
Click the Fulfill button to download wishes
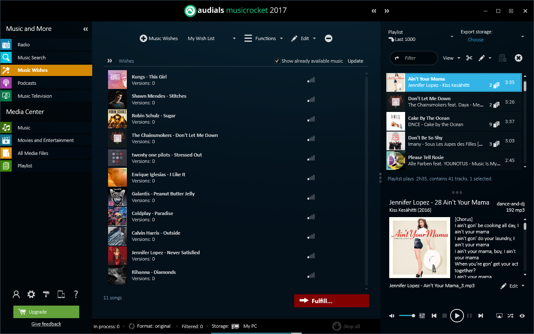tap(332, 301)
